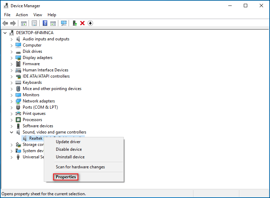Click the Realtek audio device speaker icon
This screenshot has width=270, height=198.
click(25, 138)
